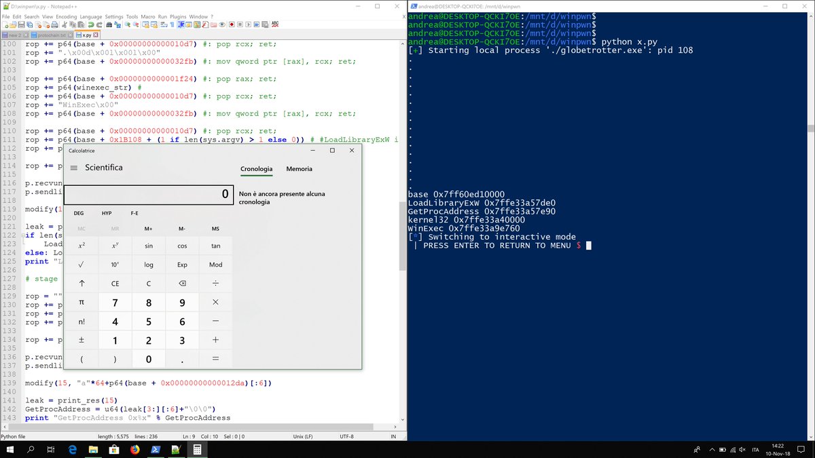Toggle synchronize vertical scrolling toolbar icon
This screenshot has width=815, height=458.
click(x=145, y=24)
